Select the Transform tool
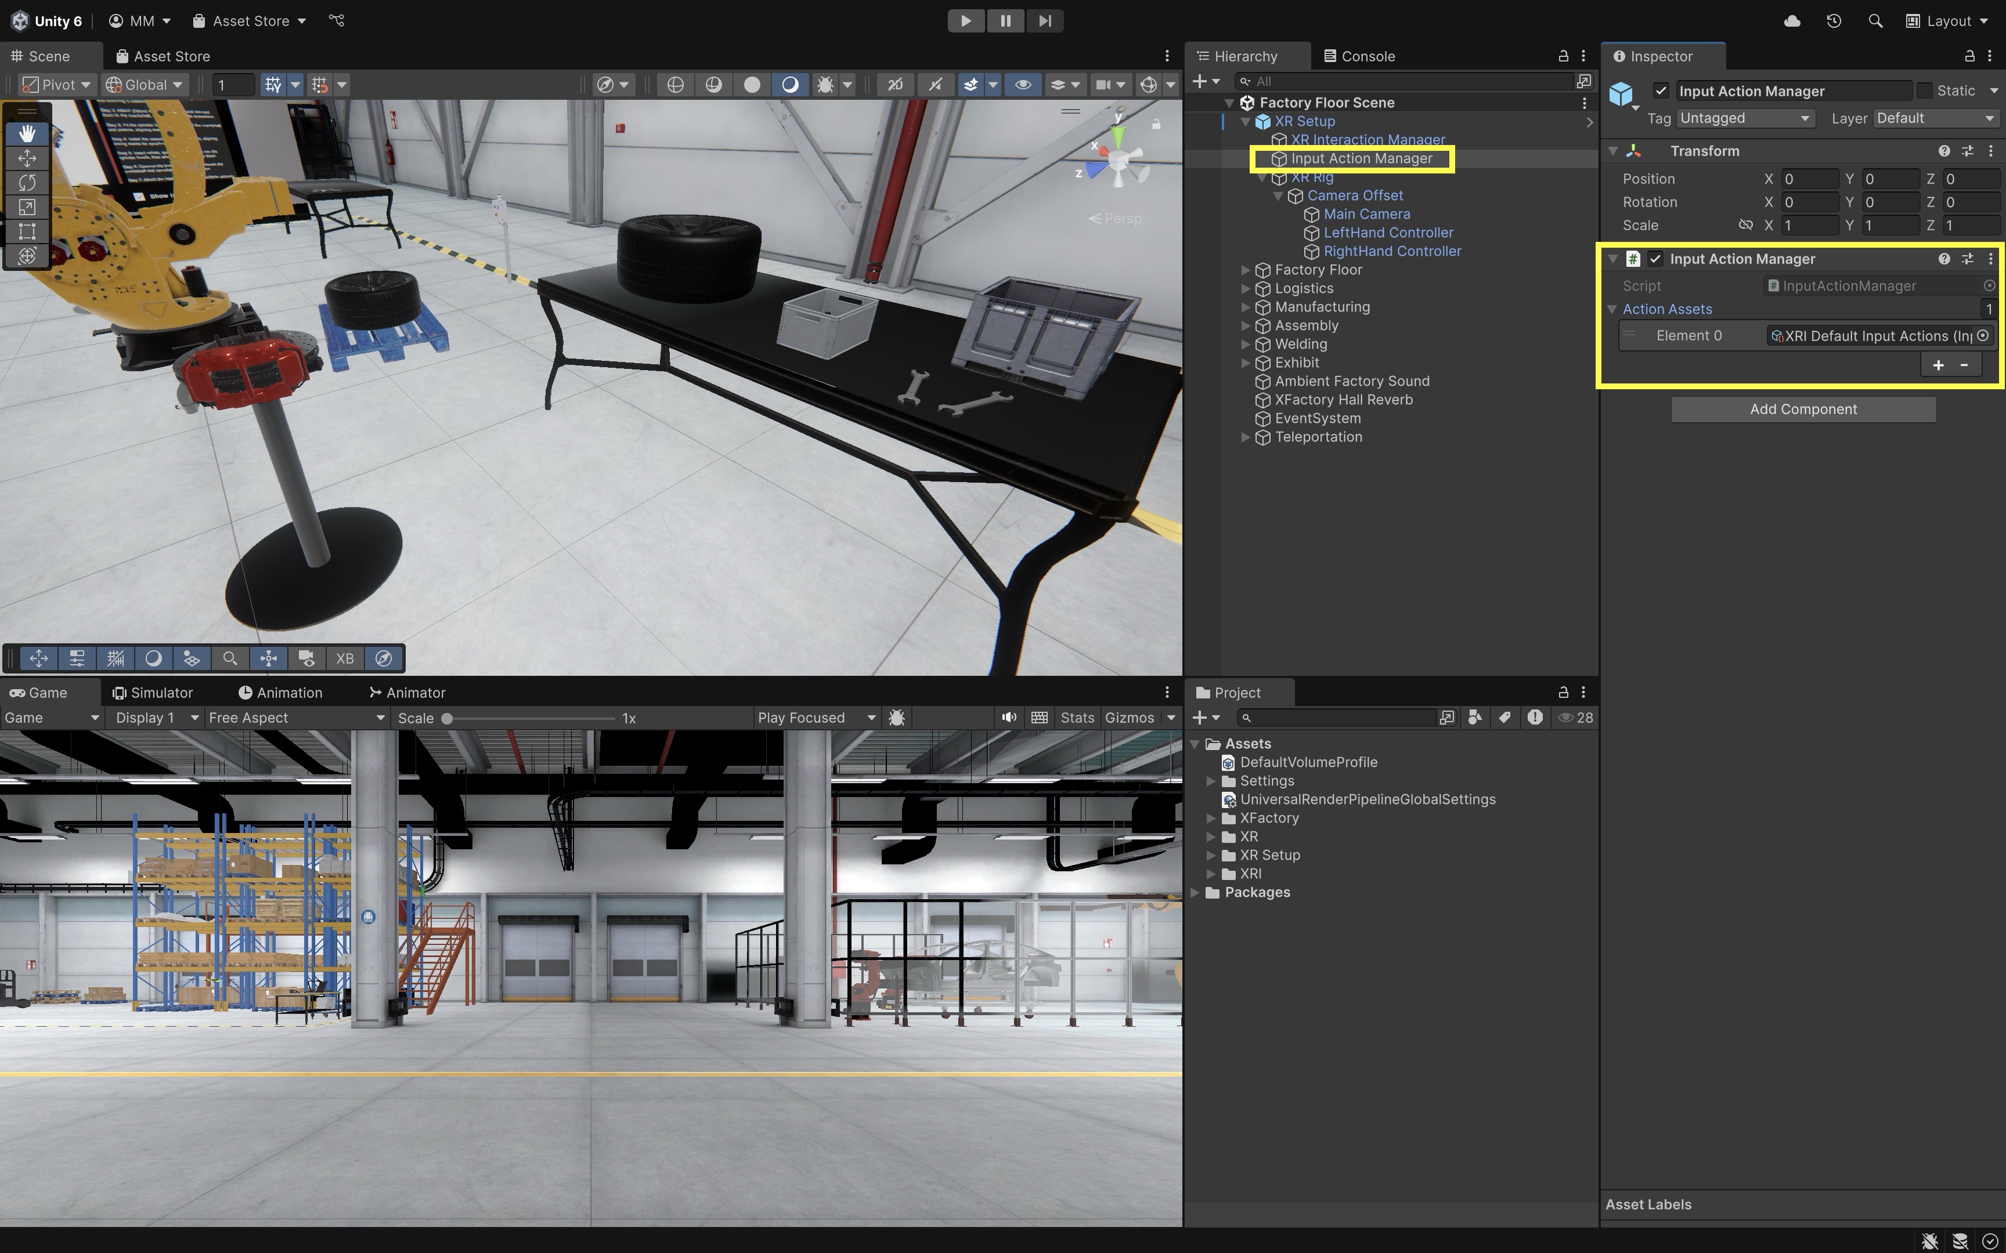Image resolution: width=2006 pixels, height=1253 pixels. point(27,256)
